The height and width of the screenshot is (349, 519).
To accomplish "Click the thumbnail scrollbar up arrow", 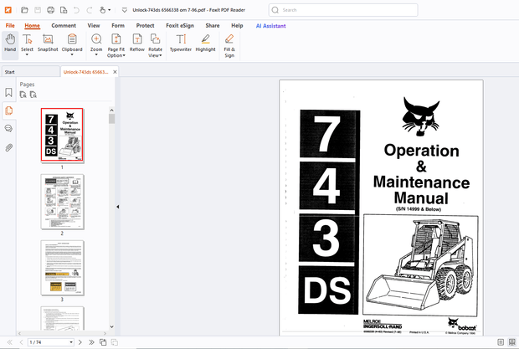I will click(x=111, y=110).
